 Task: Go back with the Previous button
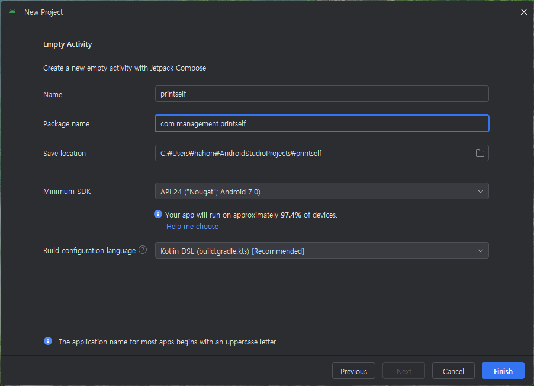(x=353, y=371)
